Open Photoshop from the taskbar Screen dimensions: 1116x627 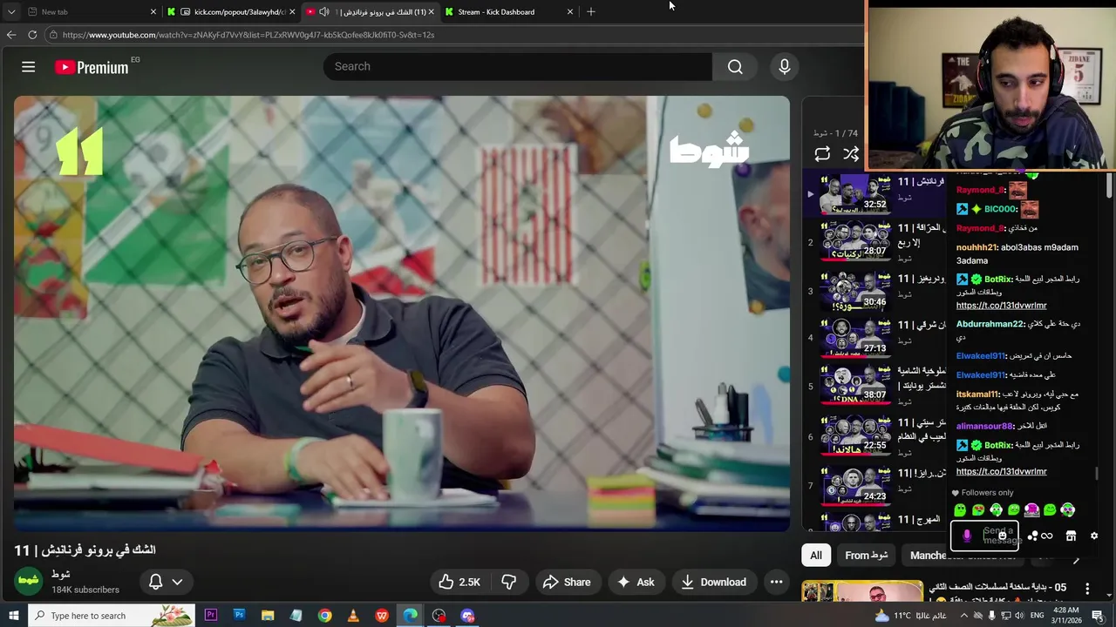pyautogui.click(x=239, y=616)
